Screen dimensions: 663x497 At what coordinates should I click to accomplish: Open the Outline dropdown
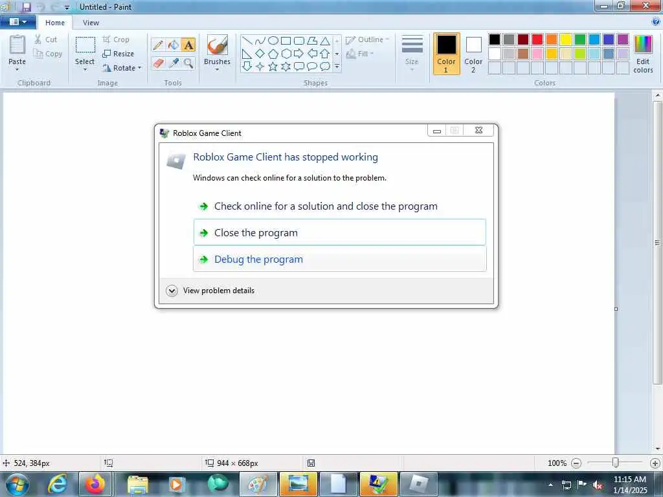367,39
